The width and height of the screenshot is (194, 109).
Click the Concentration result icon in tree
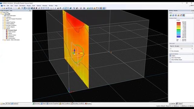7,38
